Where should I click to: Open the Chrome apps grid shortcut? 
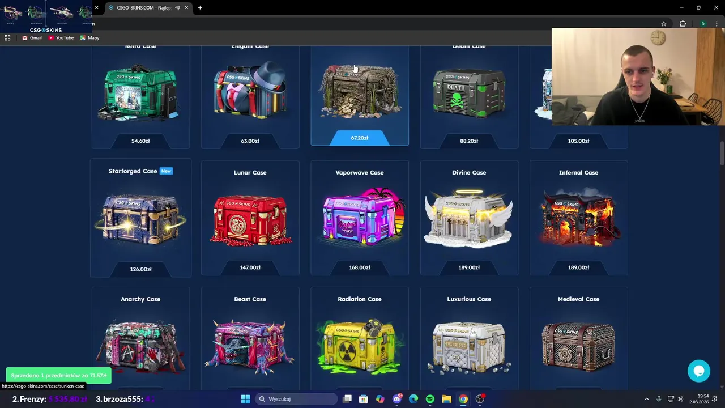pos(7,38)
